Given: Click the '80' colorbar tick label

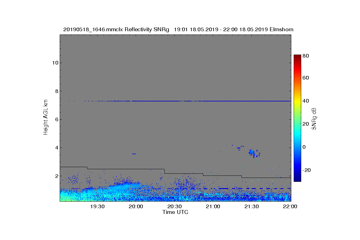Looking at the screenshot, I should [306, 55].
